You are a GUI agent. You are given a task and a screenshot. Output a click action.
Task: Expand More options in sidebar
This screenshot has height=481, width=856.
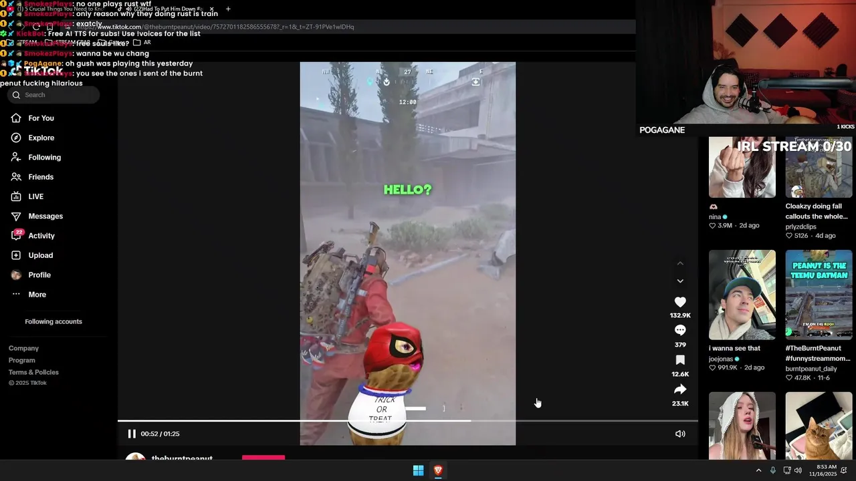(x=37, y=295)
